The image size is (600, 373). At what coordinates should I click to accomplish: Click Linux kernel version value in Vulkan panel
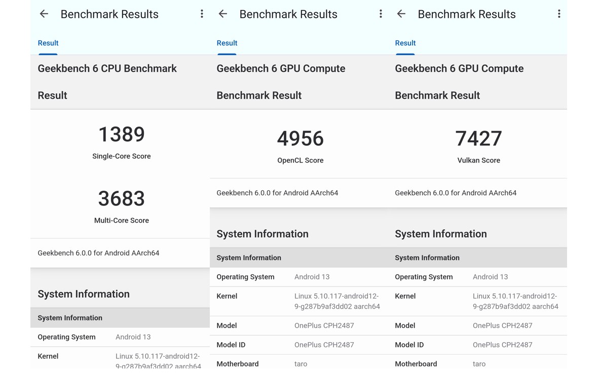[x=515, y=301]
